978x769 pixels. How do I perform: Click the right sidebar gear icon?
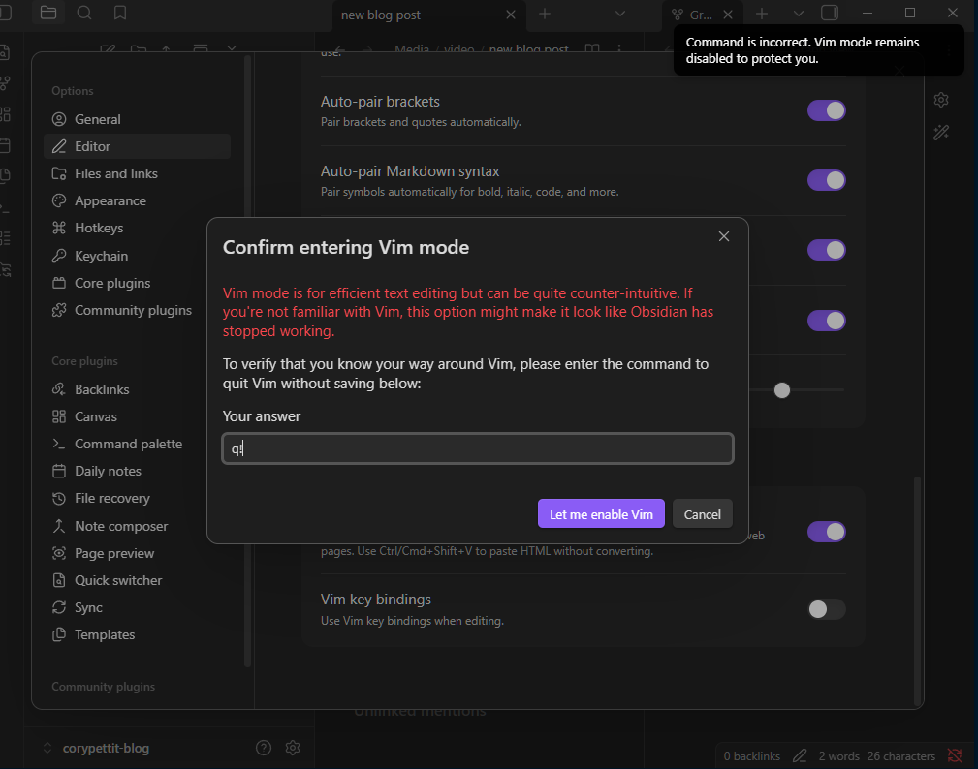(941, 100)
